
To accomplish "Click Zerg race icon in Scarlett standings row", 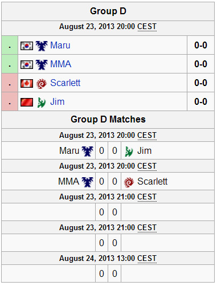I will point(42,84).
